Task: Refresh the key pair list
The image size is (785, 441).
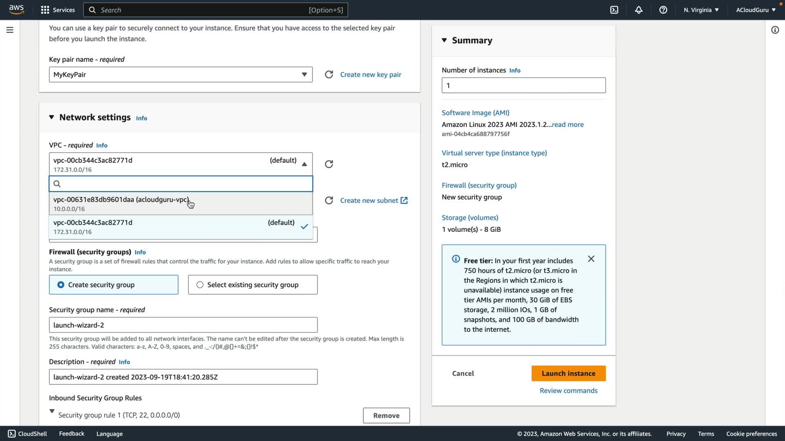Action: tap(329, 74)
